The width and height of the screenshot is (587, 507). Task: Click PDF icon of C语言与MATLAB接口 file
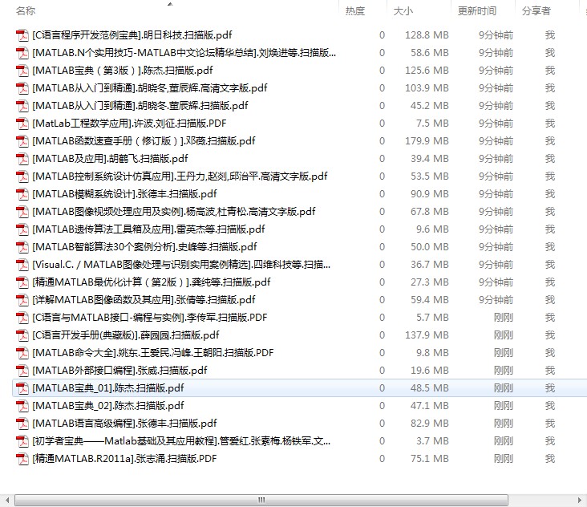click(22, 318)
